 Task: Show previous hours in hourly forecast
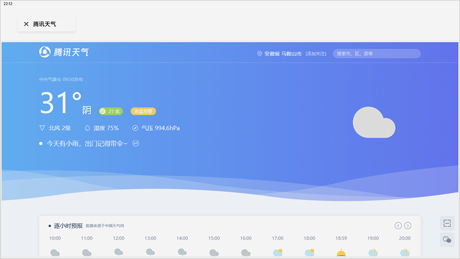398,225
